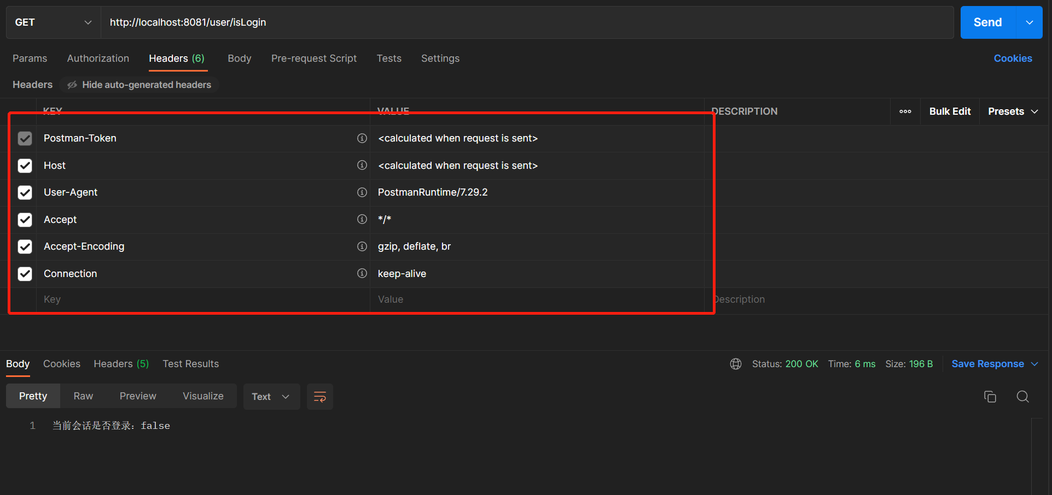Search the response with magnifier icon

pyautogui.click(x=1023, y=397)
